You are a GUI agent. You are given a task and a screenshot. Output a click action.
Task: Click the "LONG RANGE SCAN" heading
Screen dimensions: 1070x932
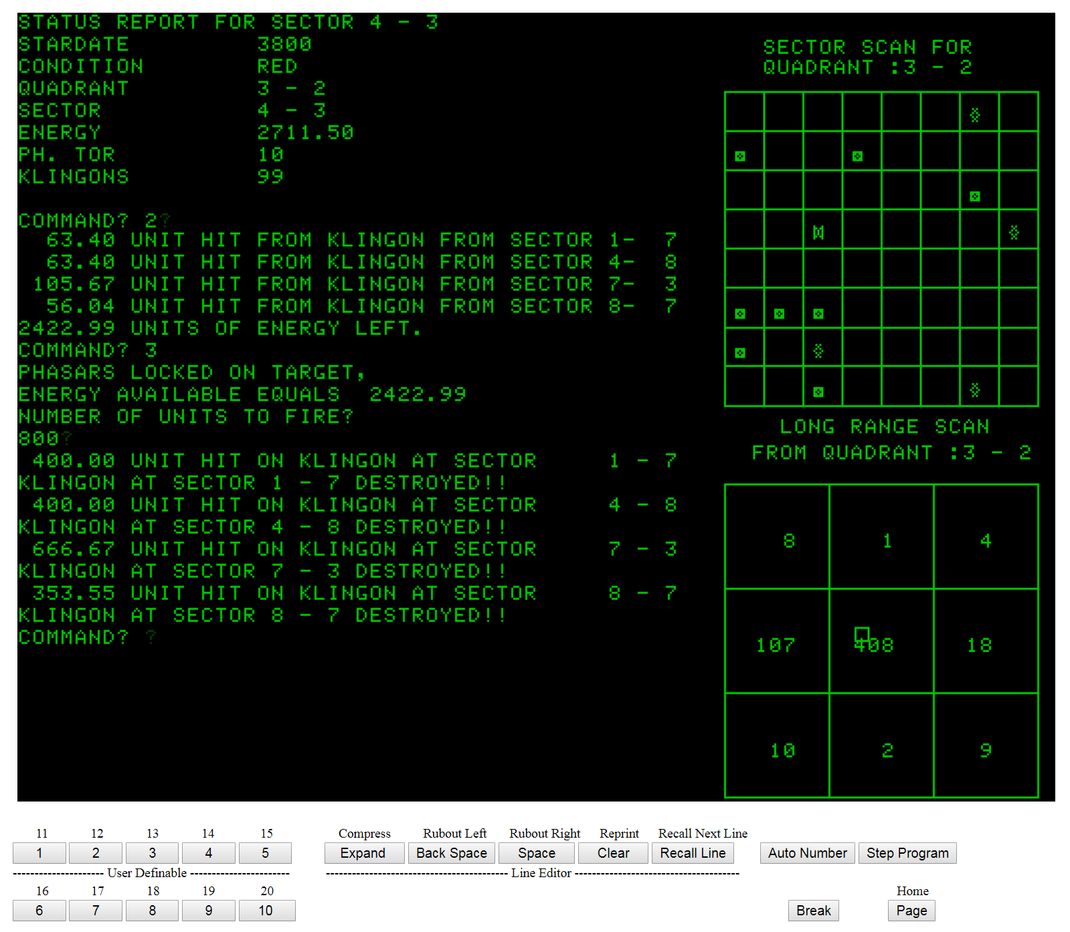coord(885,427)
